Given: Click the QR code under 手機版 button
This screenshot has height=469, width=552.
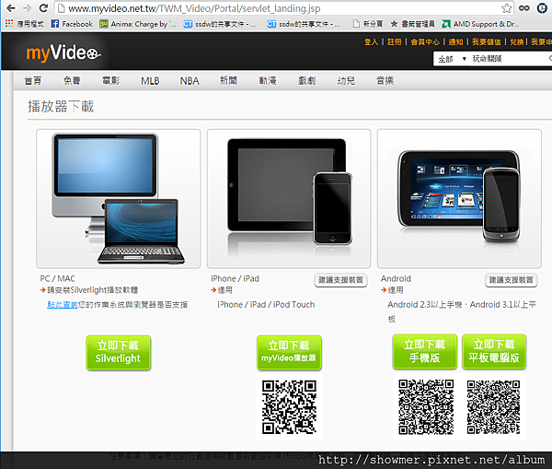Looking at the screenshot, I should pyautogui.click(x=426, y=406).
